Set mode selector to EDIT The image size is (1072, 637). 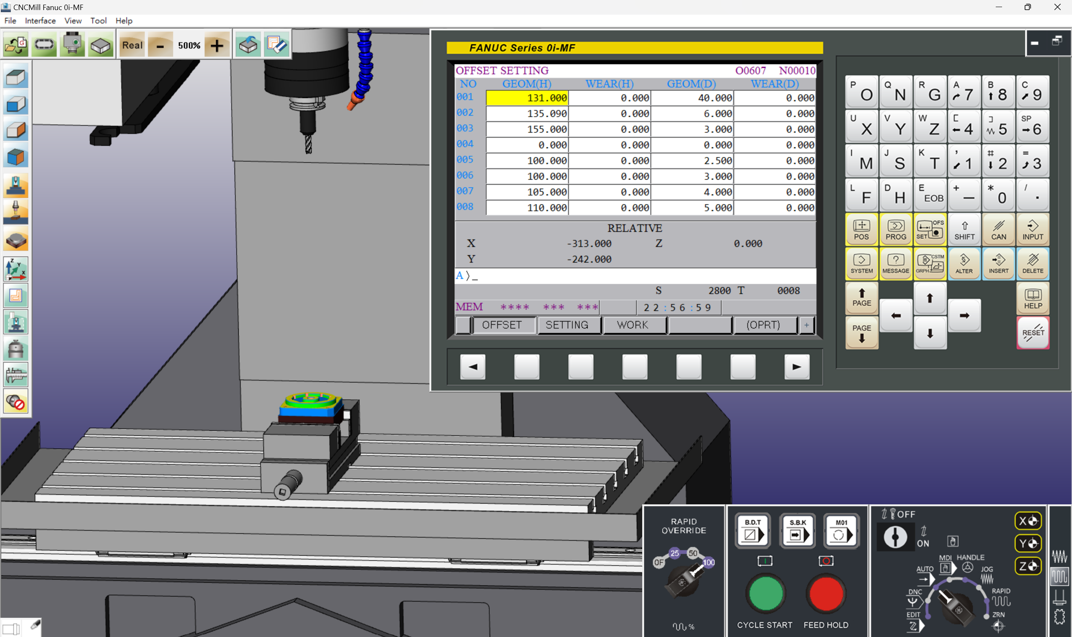(914, 621)
